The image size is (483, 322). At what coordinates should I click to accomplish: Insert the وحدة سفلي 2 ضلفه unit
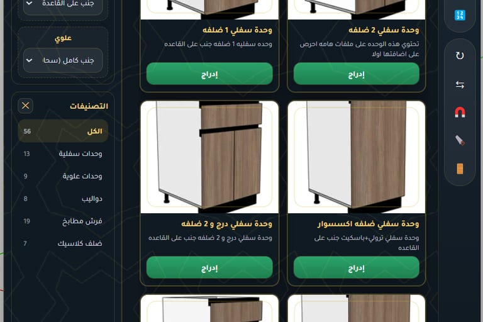[x=357, y=74]
